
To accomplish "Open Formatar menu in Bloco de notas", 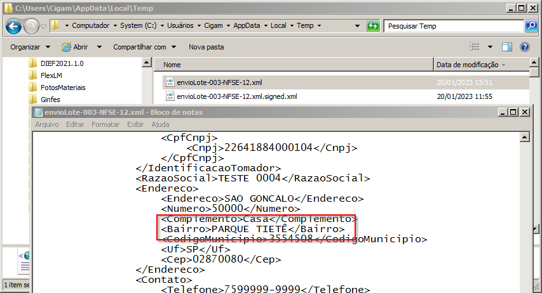I will coord(105,124).
